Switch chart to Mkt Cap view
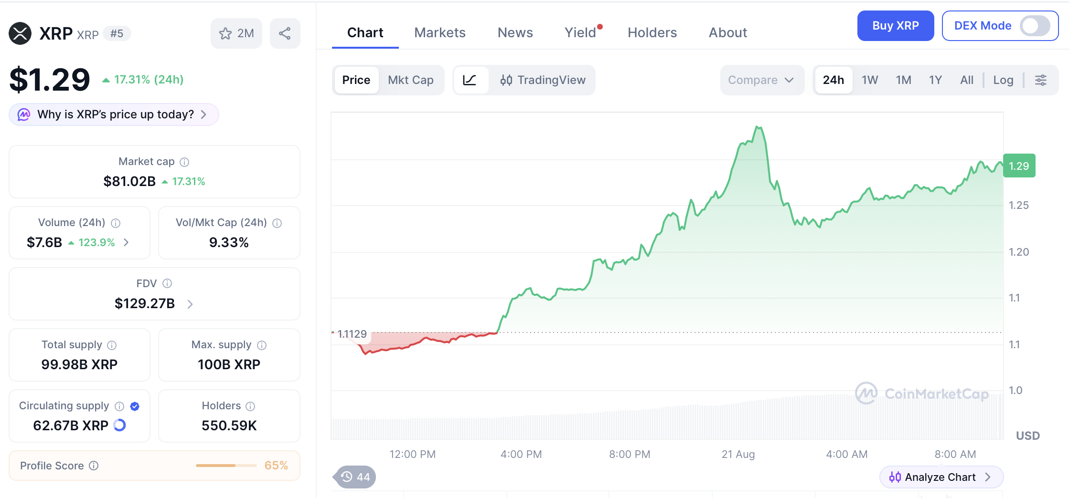This screenshot has height=498, width=1069. click(x=411, y=80)
